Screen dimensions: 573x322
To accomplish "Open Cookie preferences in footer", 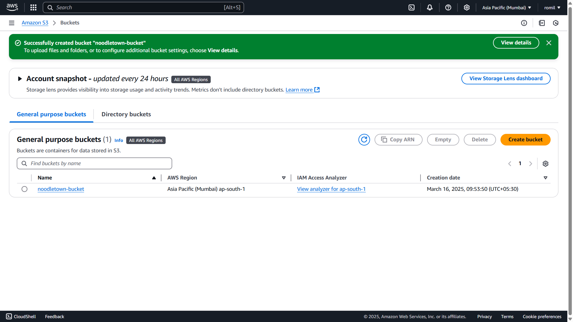I will coord(542,317).
